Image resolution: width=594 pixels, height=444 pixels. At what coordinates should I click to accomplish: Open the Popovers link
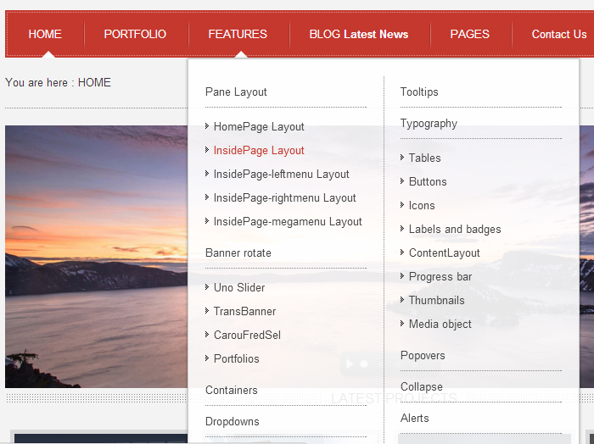[423, 356]
